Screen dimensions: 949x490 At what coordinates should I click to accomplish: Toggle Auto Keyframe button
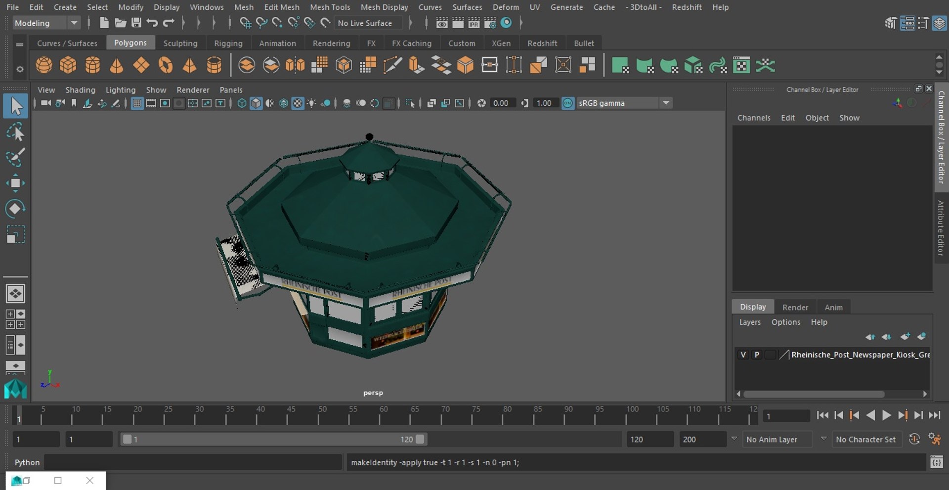click(914, 439)
